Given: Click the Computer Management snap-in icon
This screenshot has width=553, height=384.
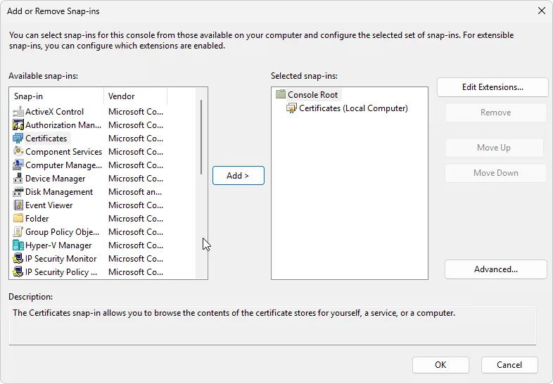Looking at the screenshot, I should (x=18, y=165).
